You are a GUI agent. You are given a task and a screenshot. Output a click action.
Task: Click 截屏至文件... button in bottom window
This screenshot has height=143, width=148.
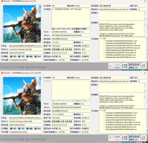pos(134,140)
